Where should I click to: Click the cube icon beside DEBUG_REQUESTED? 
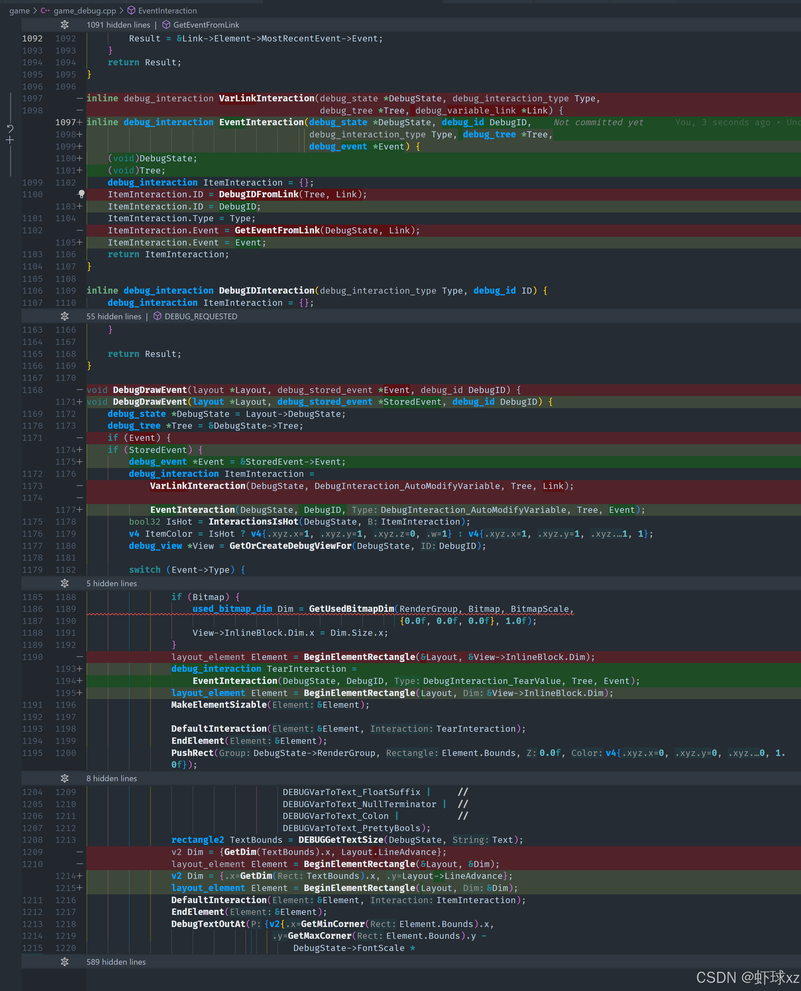157,316
